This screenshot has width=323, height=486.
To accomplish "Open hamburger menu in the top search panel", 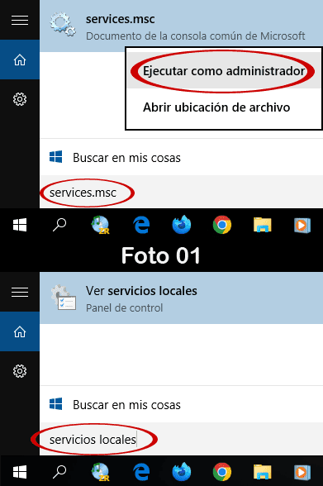I will point(20,20).
